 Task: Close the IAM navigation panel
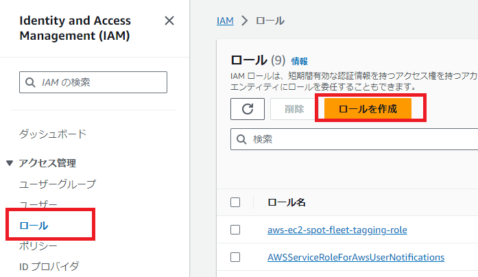[169, 21]
